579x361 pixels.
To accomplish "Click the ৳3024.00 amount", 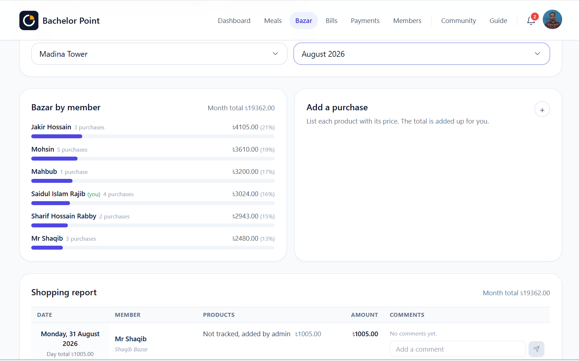I will pos(245,194).
